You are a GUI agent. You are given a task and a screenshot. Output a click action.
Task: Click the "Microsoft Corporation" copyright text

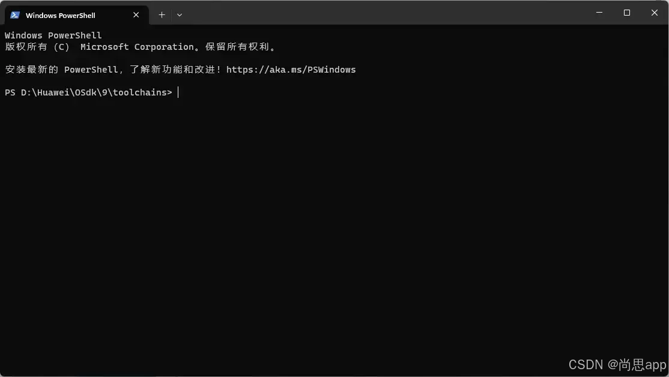point(129,47)
